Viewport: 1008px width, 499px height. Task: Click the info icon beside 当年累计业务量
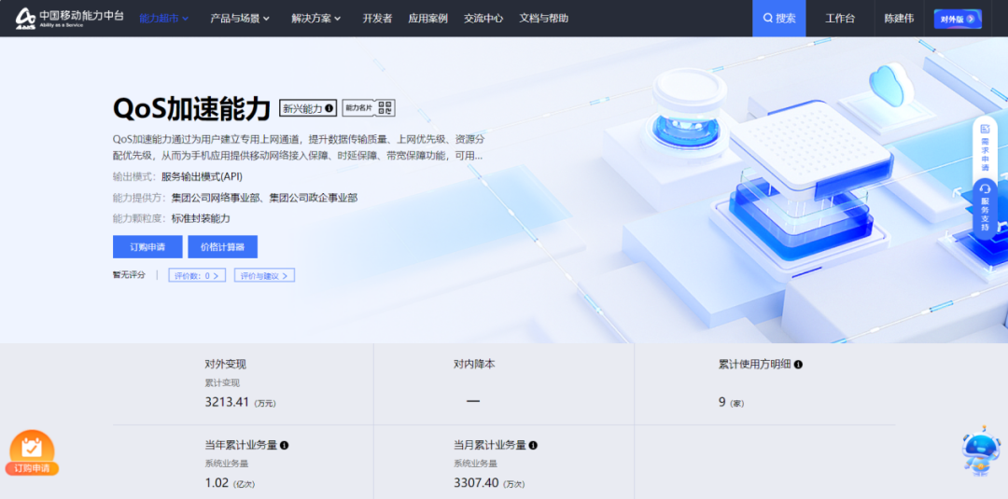(284, 445)
